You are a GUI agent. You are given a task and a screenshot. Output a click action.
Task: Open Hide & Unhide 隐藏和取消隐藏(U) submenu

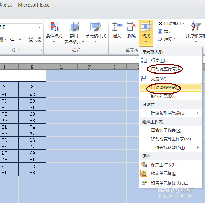(x=171, y=113)
